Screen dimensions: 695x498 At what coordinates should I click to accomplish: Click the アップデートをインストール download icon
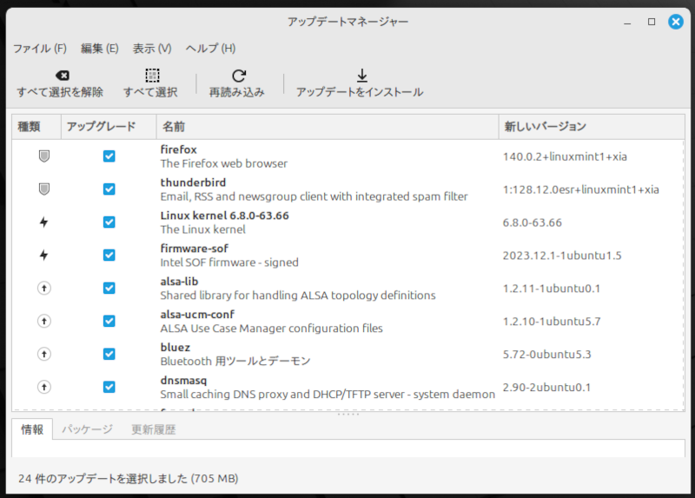click(x=361, y=76)
